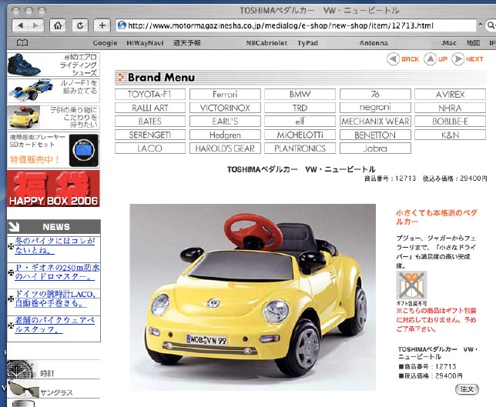
Task: Open news link 冬のバイクにはコレがないとね
Action: tap(55, 245)
